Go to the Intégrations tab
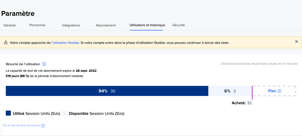Viewport: 302px width, 136px height. (x=71, y=25)
